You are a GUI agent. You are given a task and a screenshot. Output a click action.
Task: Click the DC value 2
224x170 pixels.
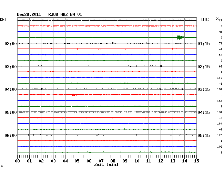(x=222, y=95)
